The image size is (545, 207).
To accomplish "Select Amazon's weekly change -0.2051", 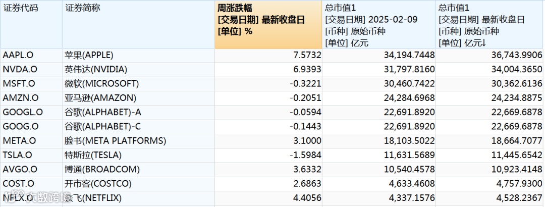I will tap(268, 98).
